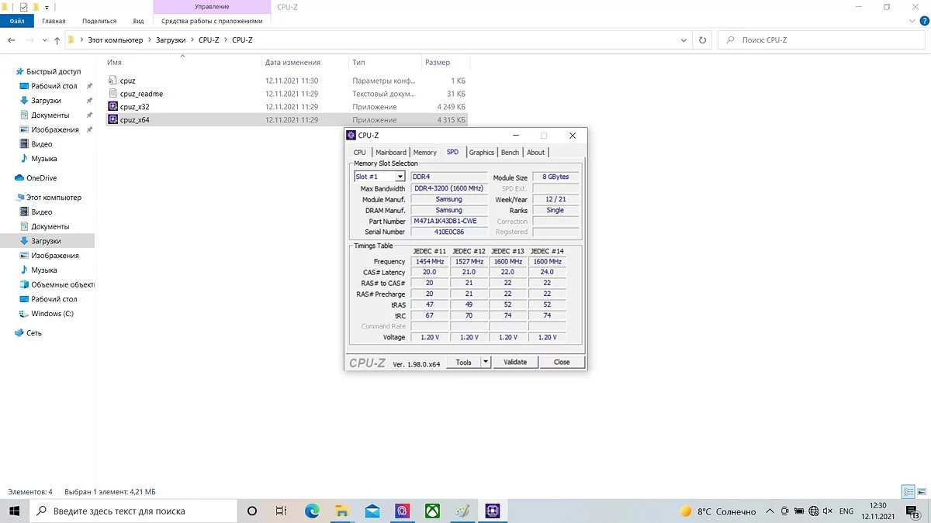The height and width of the screenshot is (523, 931).
Task: Click the CPU-Z search field
Action: [x=822, y=40]
